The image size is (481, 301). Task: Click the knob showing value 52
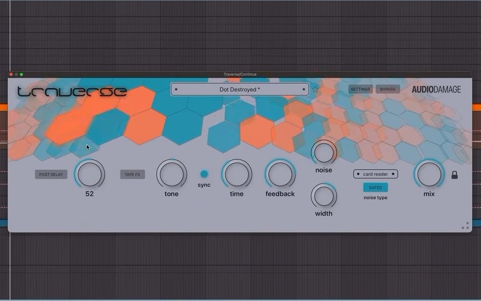[90, 174]
